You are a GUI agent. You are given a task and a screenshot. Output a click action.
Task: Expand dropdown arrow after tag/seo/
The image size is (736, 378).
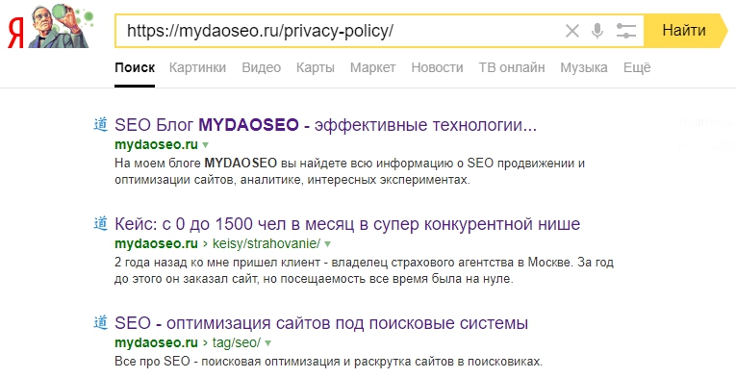click(x=267, y=343)
